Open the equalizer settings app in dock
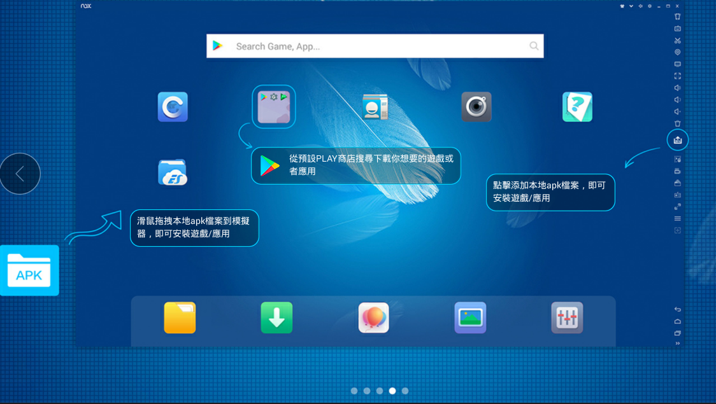The width and height of the screenshot is (716, 404). [567, 317]
